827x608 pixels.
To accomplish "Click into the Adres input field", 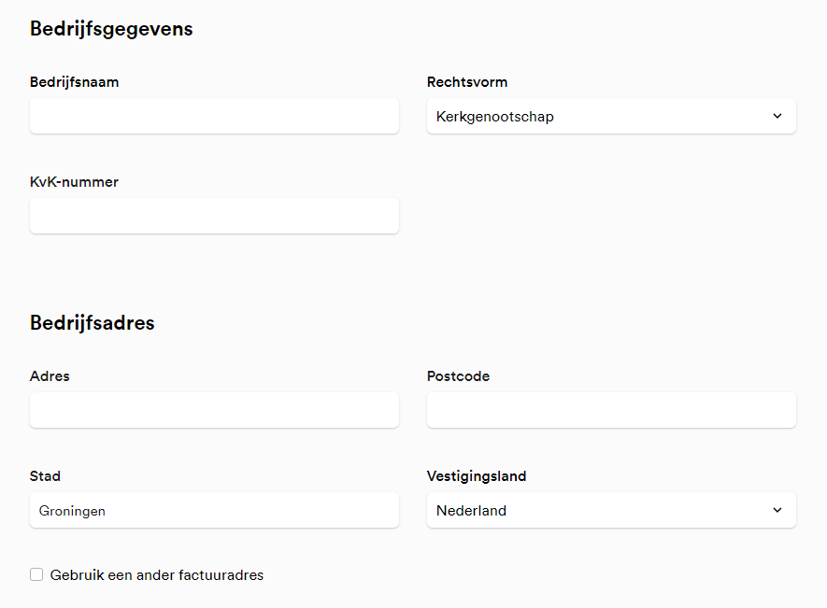I will (214, 410).
